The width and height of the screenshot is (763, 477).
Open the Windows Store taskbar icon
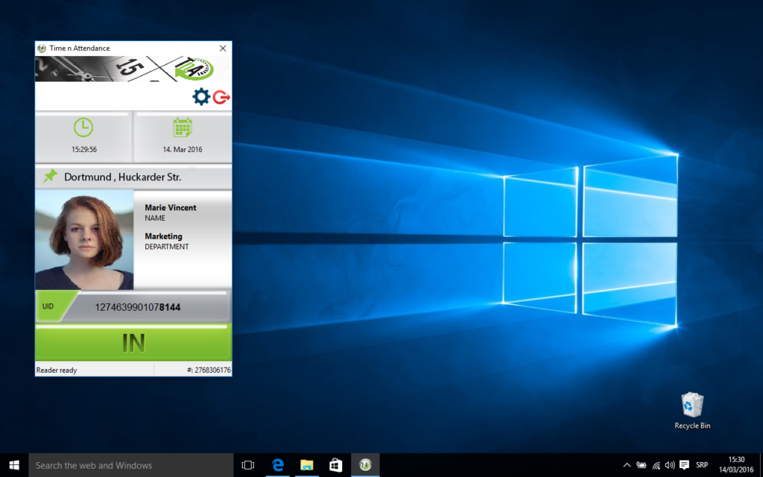point(335,465)
